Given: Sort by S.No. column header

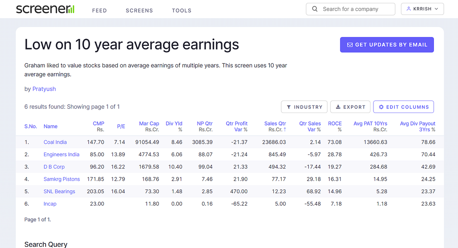Looking at the screenshot, I should click(x=31, y=126).
